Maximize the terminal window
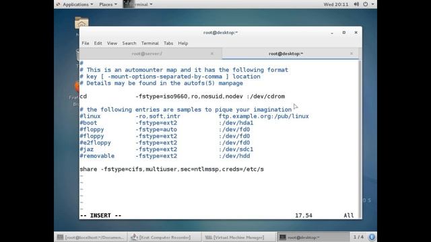 (344, 33)
